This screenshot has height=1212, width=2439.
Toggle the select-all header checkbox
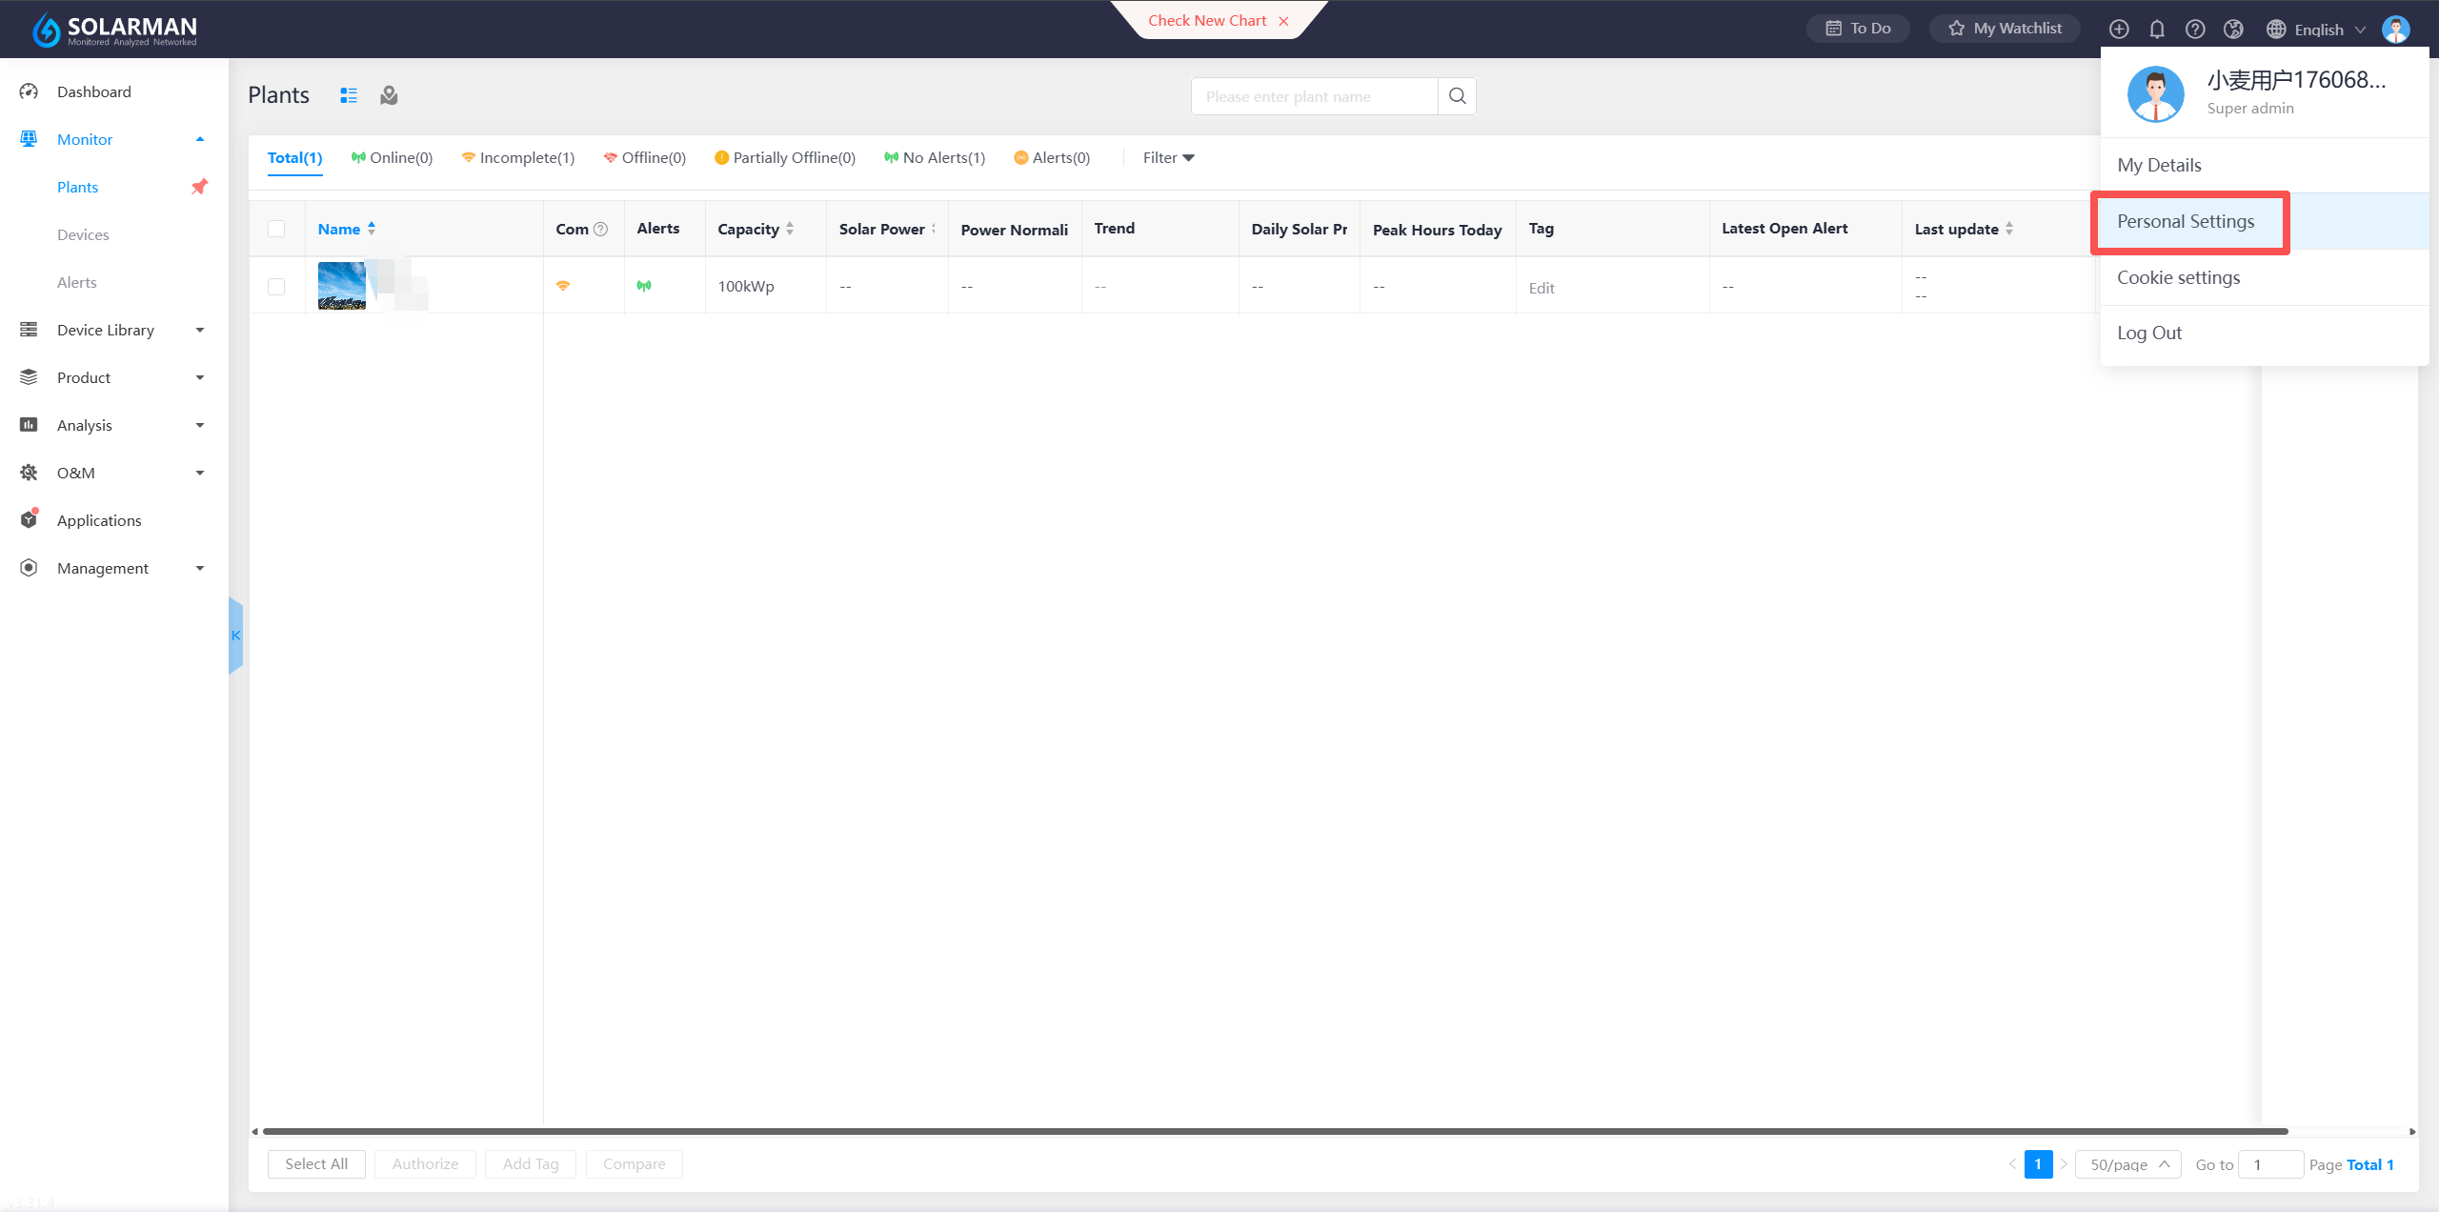[276, 229]
